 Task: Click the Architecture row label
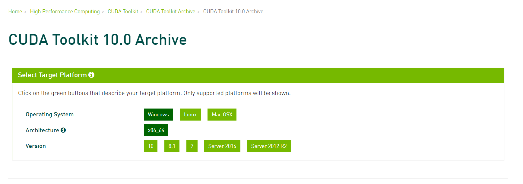[42, 130]
